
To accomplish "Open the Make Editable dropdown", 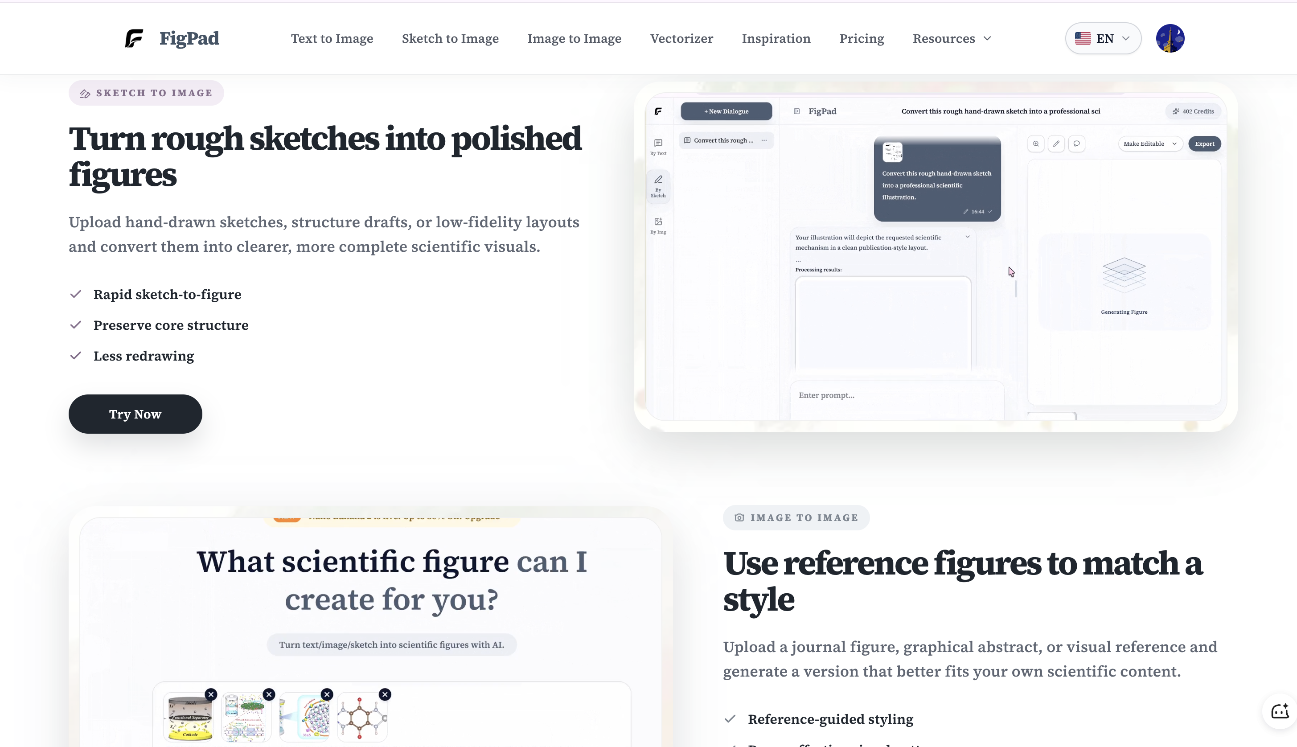I will 1150,144.
